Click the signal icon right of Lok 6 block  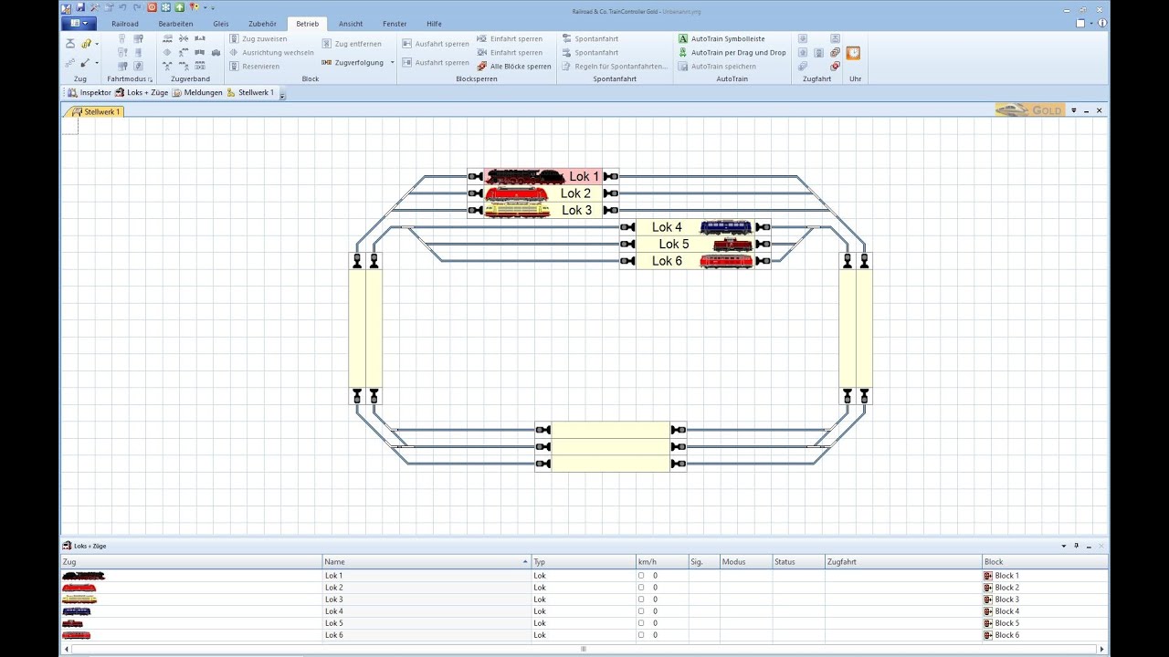click(763, 261)
